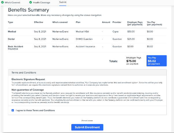Click the Medical HSA plan name
The width and height of the screenshot is (174, 133).
click(x=82, y=31)
